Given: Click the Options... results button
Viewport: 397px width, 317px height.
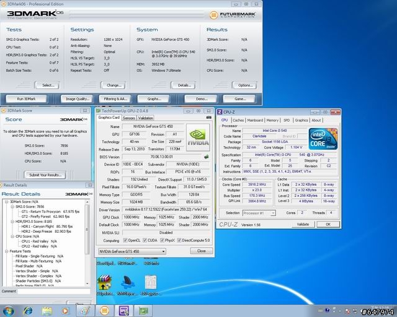Looking at the screenshot, I should [245, 85].
